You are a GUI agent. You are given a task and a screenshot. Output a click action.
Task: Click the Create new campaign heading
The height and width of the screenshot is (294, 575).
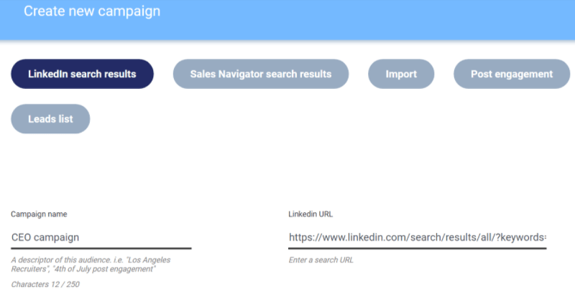92,11
